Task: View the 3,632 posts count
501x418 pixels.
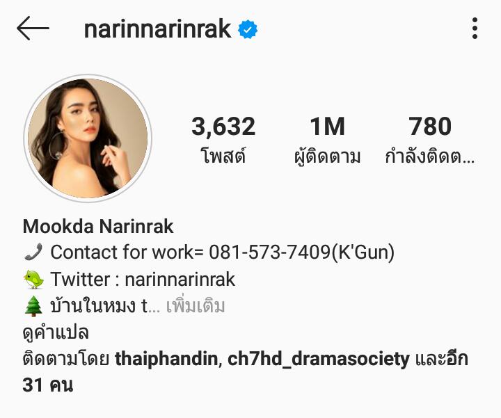Action: [223, 126]
